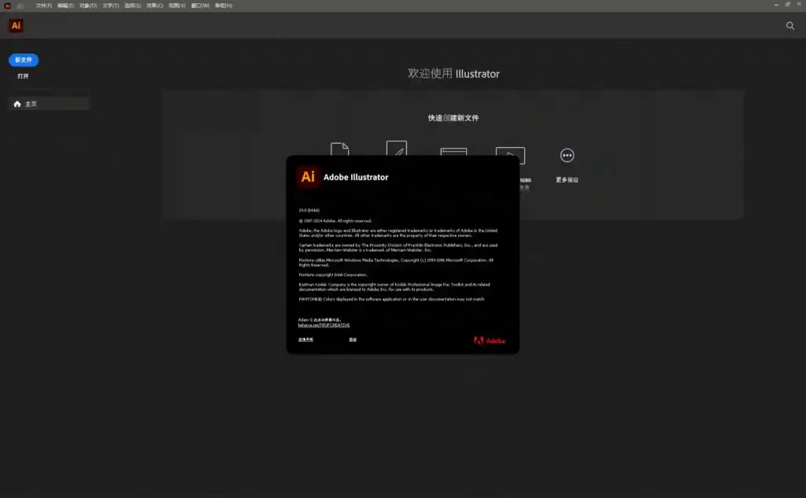
Task: Select the blank document preset icon
Action: [x=339, y=150]
